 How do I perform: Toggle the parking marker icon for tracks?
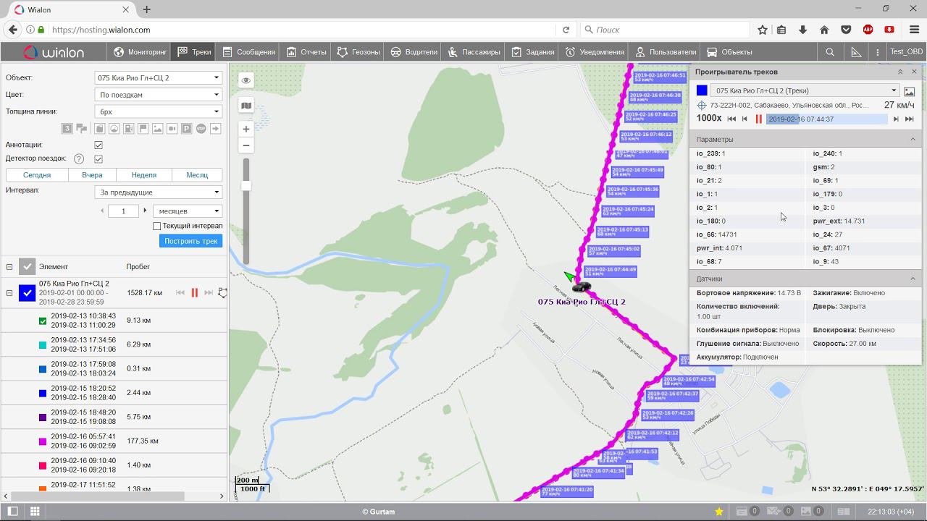[187, 129]
